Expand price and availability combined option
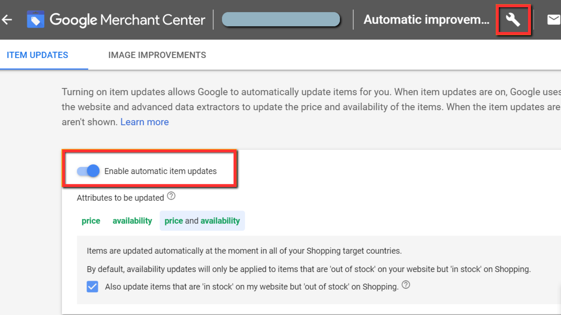Viewport: 561px width, 315px height. pyautogui.click(x=202, y=221)
